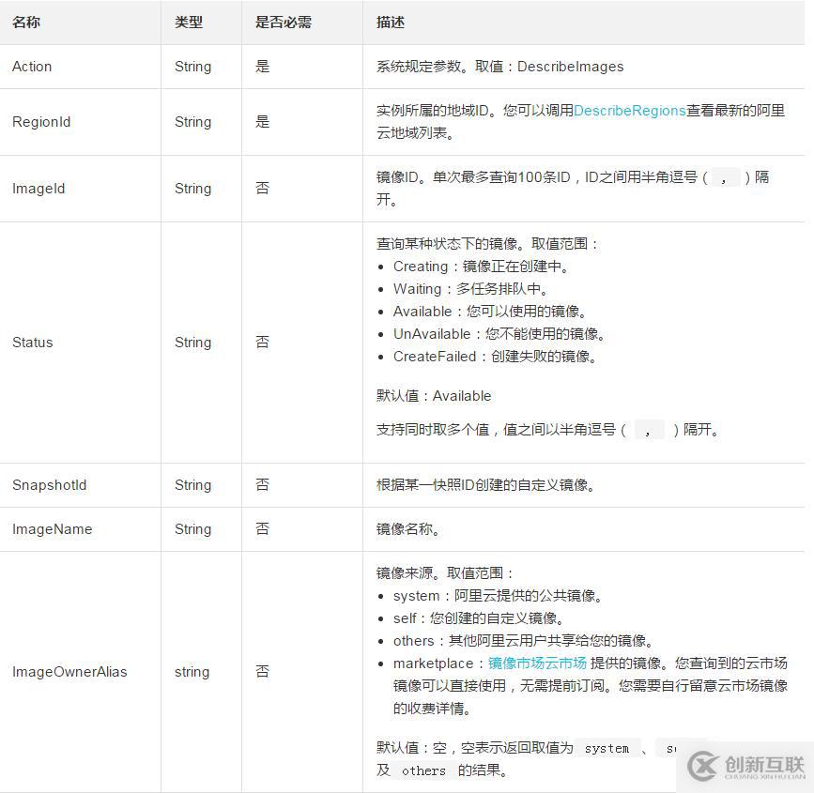Select the ImageOwnerAlias parameter name

[69, 672]
